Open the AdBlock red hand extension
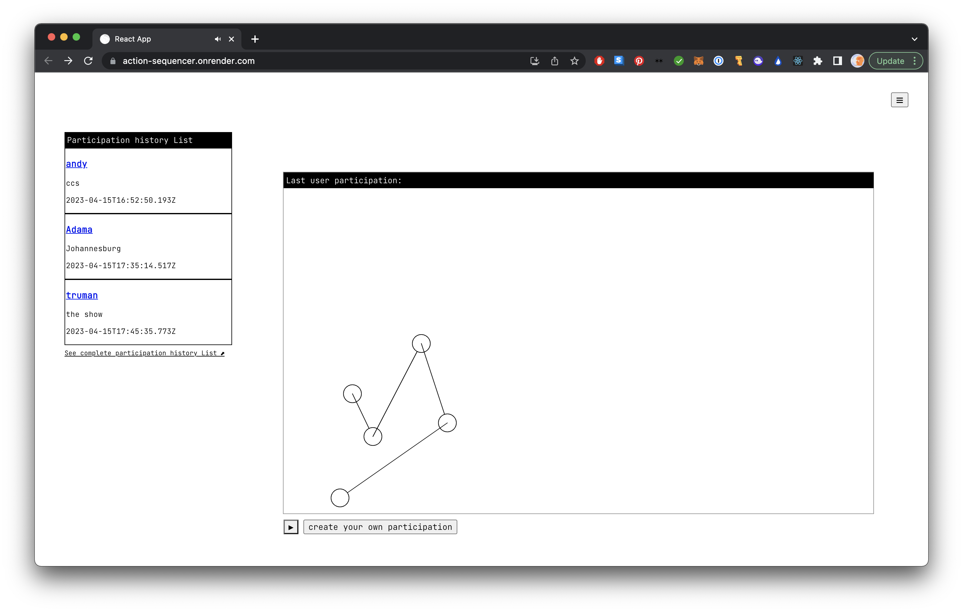Viewport: 963px width, 612px height. coord(599,61)
